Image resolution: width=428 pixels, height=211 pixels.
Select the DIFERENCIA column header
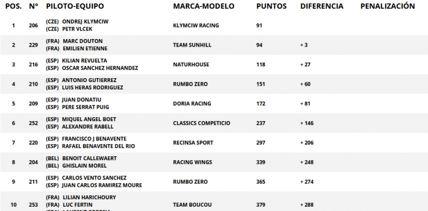[x=322, y=6]
